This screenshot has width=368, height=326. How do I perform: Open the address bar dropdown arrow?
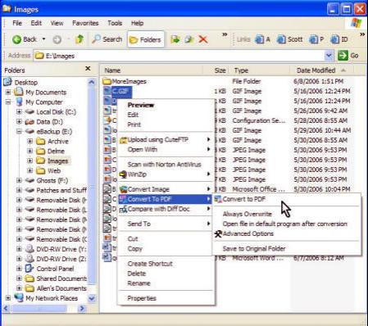[329, 56]
